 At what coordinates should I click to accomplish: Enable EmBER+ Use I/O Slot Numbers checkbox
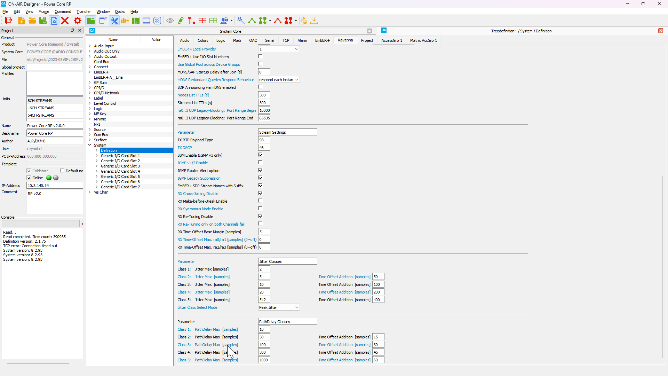(260, 56)
